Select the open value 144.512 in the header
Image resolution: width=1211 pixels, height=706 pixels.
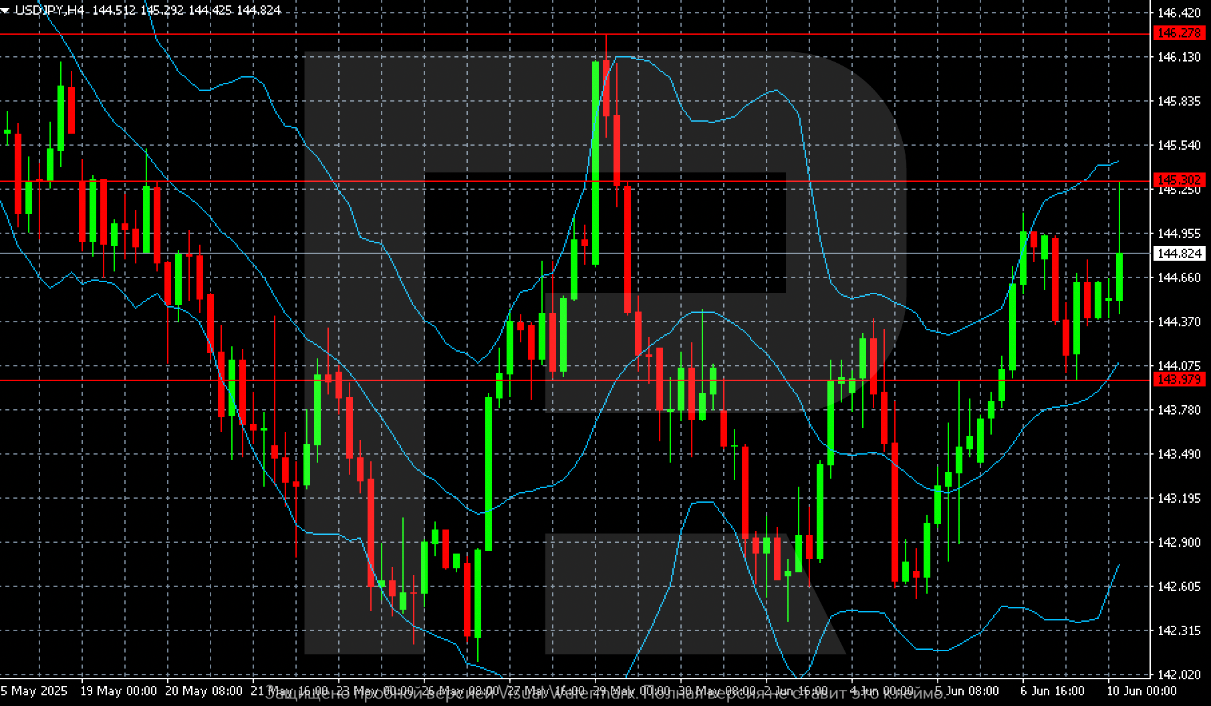pyautogui.click(x=115, y=10)
